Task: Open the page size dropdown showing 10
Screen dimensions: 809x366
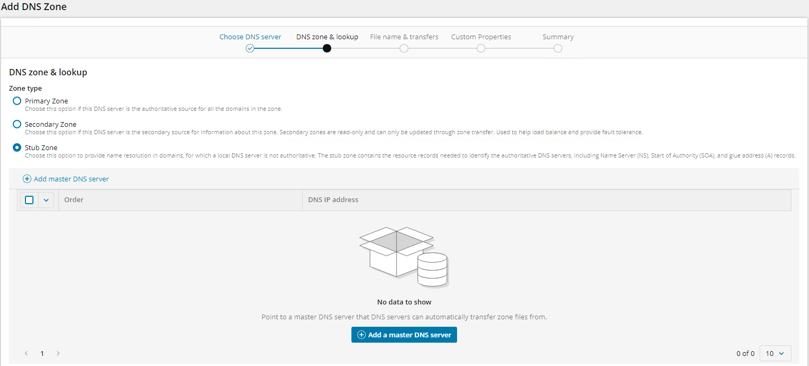Action: click(x=775, y=353)
